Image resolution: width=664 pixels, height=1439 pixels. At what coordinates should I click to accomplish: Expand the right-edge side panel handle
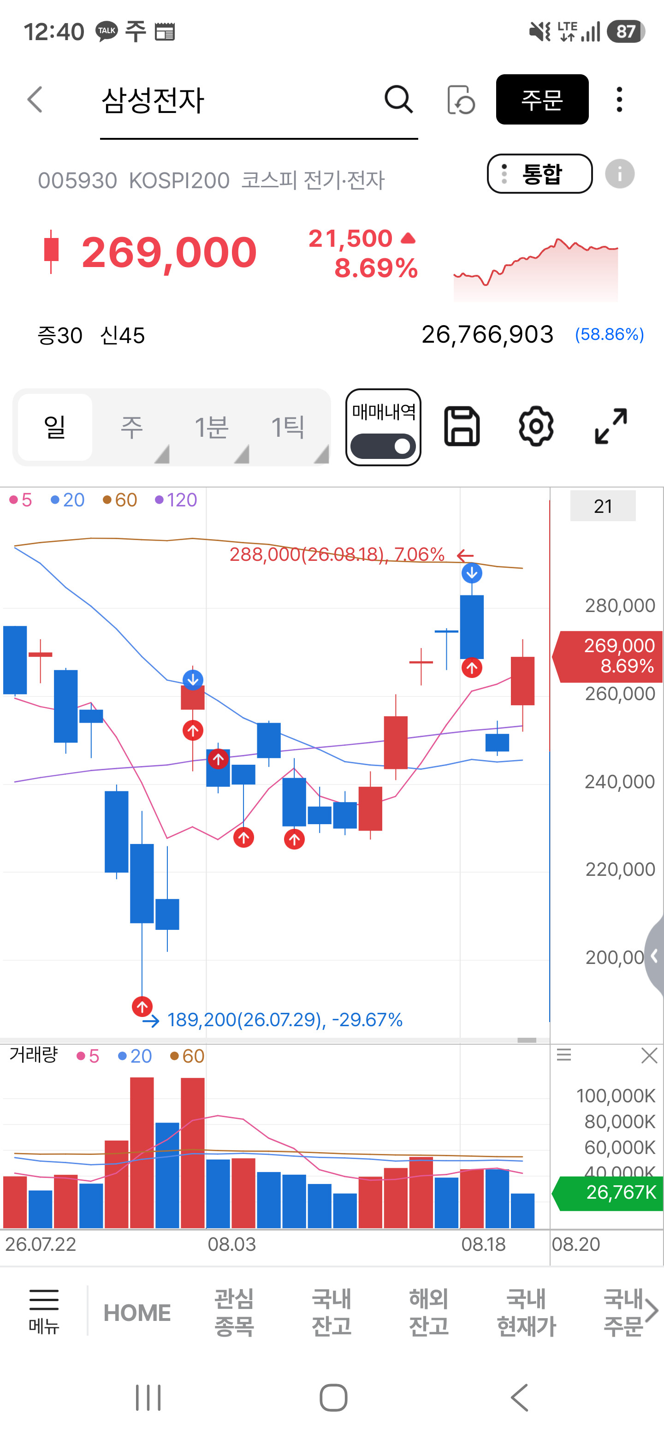coord(654,956)
